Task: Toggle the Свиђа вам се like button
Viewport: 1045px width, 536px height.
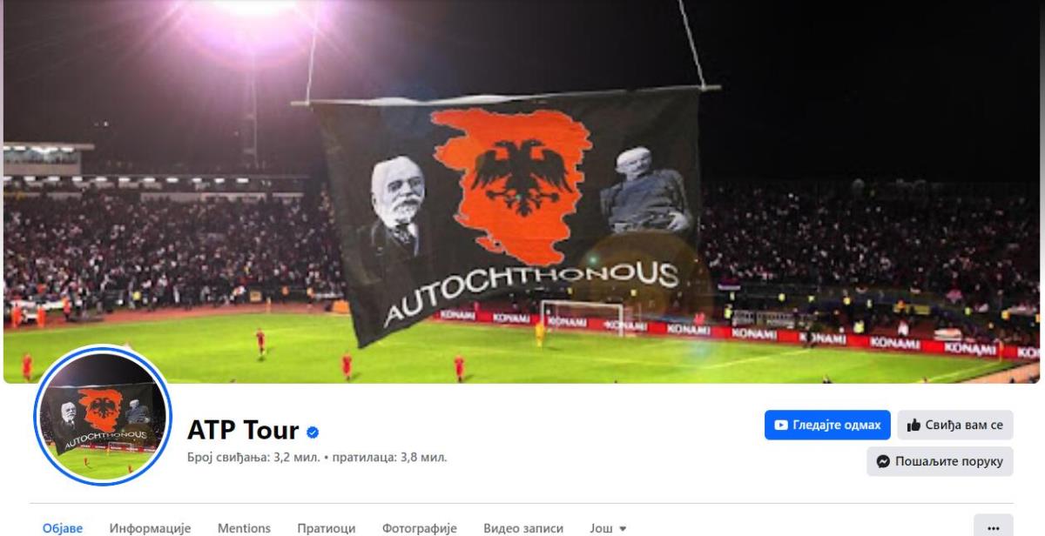Action: tap(955, 425)
